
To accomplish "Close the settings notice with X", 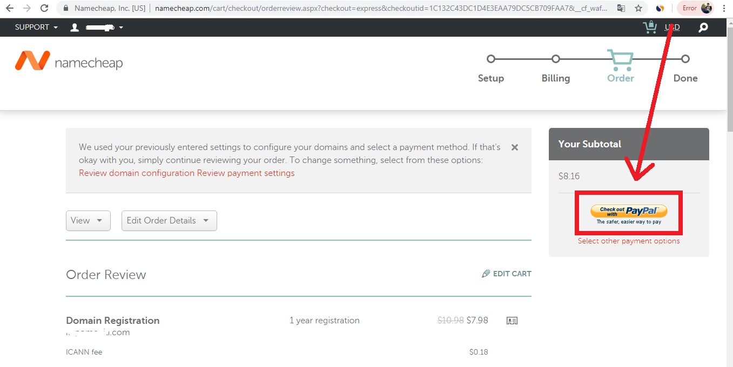I will [515, 147].
